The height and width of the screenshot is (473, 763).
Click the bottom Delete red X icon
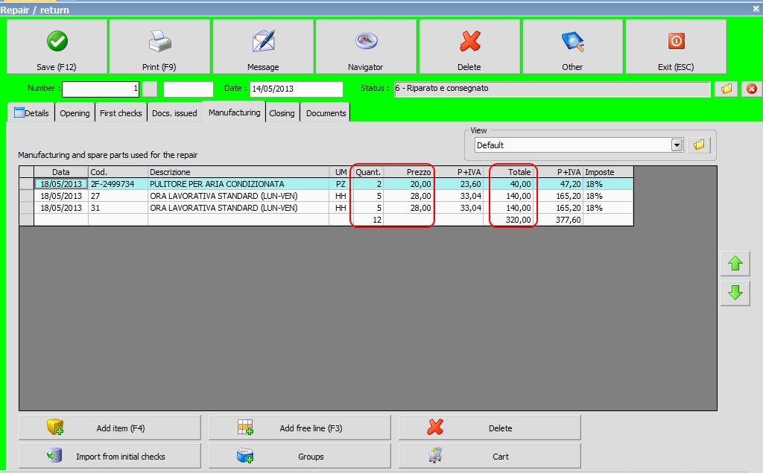tap(435, 428)
